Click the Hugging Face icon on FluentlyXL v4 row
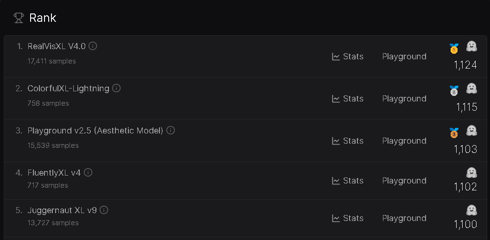This screenshot has height=240, width=490. (471, 173)
